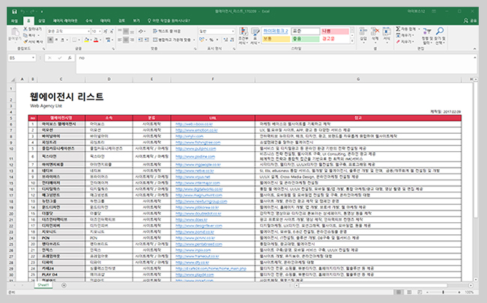Screen dimensions: 487x303
Task: Click the Cut scissors icon
Action: click(25, 29)
